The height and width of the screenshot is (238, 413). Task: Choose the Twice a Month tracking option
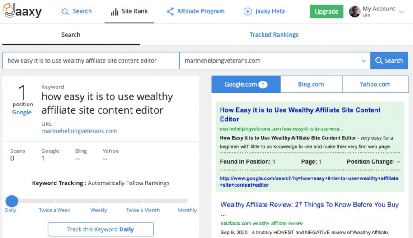pyautogui.click(x=143, y=210)
